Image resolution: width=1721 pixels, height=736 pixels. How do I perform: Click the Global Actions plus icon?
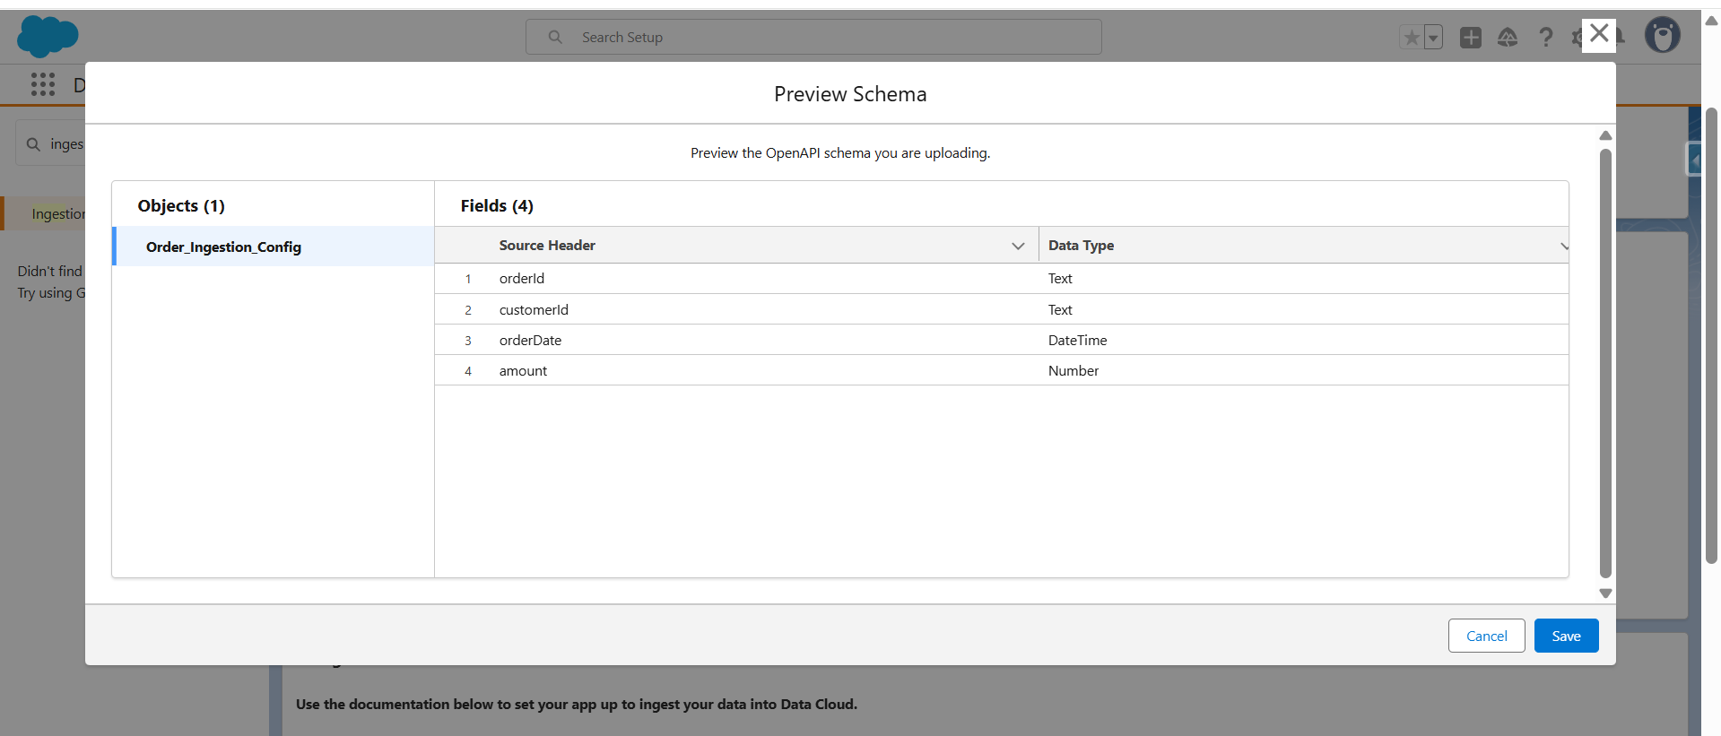(x=1470, y=38)
